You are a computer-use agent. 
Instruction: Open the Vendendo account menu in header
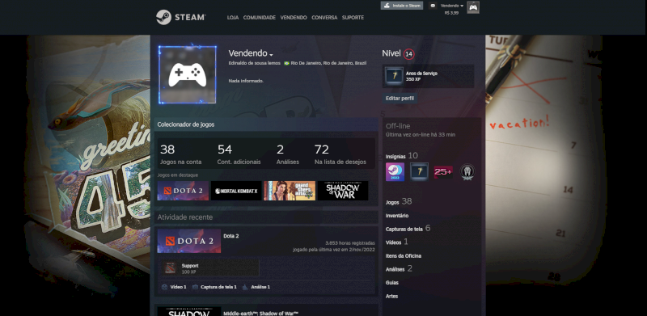[x=452, y=6]
